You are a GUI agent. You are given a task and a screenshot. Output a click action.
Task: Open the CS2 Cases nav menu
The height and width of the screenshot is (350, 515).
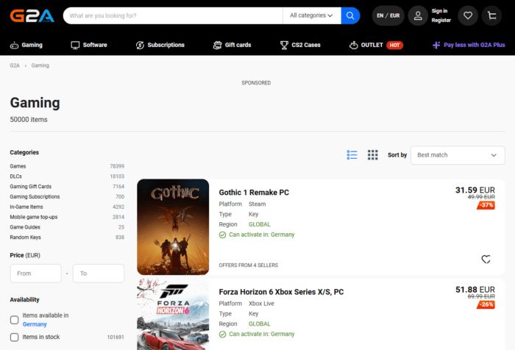click(x=300, y=45)
